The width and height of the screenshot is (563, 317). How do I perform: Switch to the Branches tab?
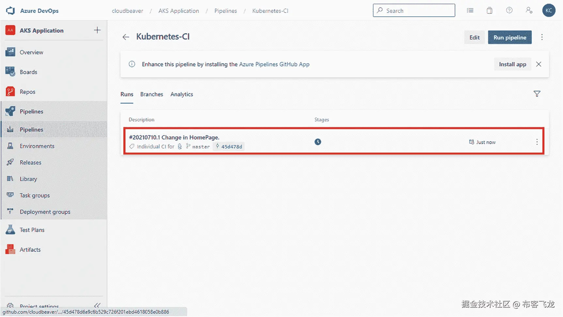[x=151, y=94]
